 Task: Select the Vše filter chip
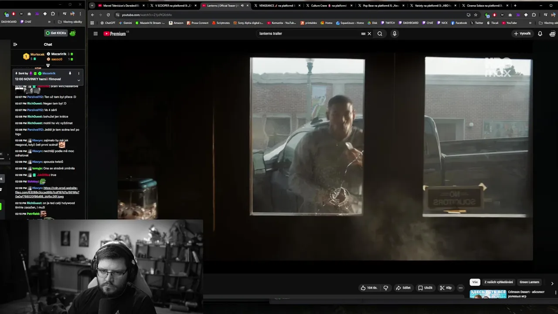coord(475,282)
